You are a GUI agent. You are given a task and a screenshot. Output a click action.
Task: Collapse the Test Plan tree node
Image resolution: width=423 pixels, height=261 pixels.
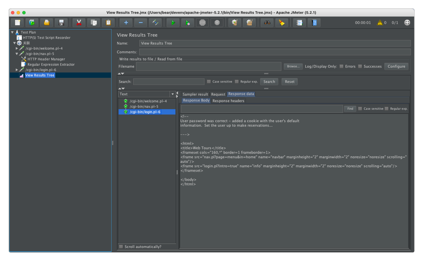coord(12,32)
